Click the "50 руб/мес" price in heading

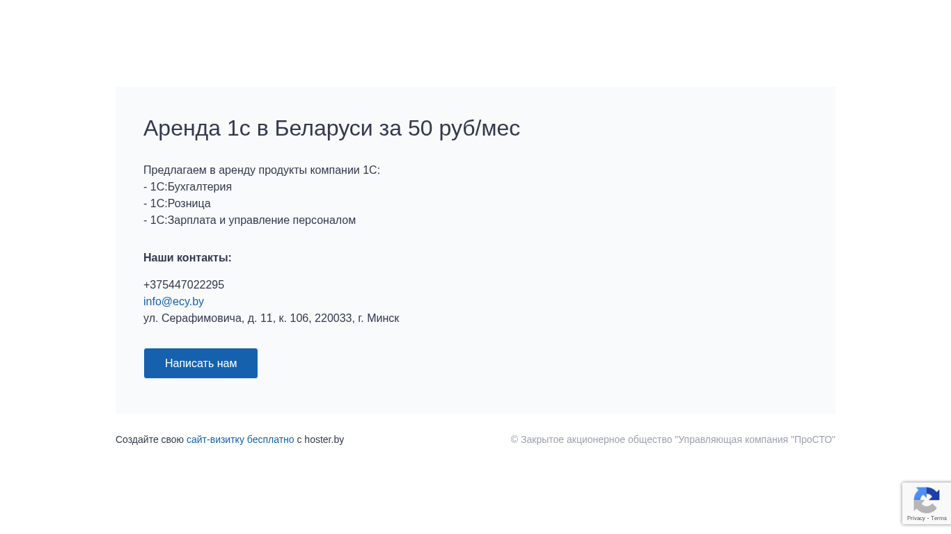464,129
